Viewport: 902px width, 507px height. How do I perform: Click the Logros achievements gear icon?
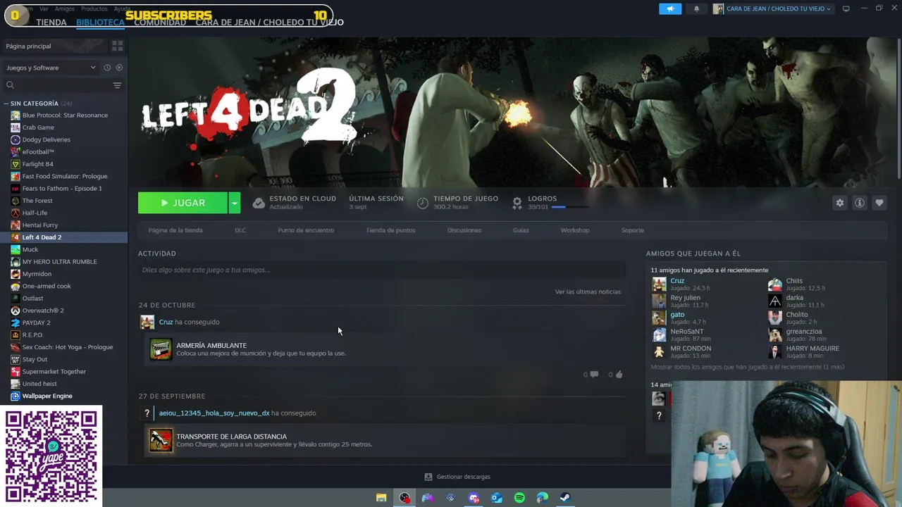click(x=517, y=203)
